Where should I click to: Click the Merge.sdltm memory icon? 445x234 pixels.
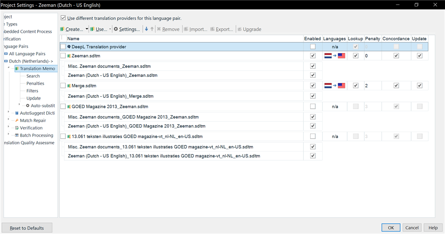[x=69, y=86]
